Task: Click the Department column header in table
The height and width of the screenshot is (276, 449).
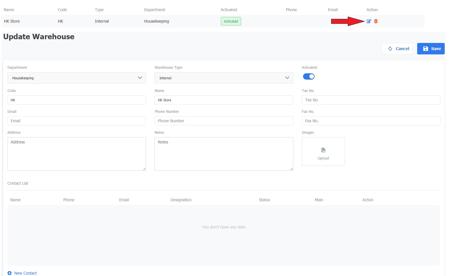Action: (155, 10)
